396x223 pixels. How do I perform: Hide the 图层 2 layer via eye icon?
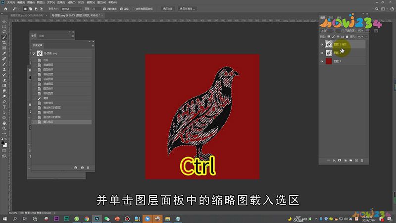(x=322, y=61)
